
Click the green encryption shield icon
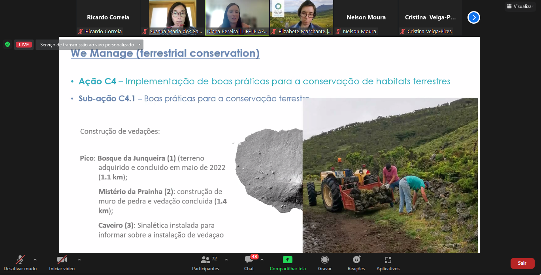click(x=7, y=45)
